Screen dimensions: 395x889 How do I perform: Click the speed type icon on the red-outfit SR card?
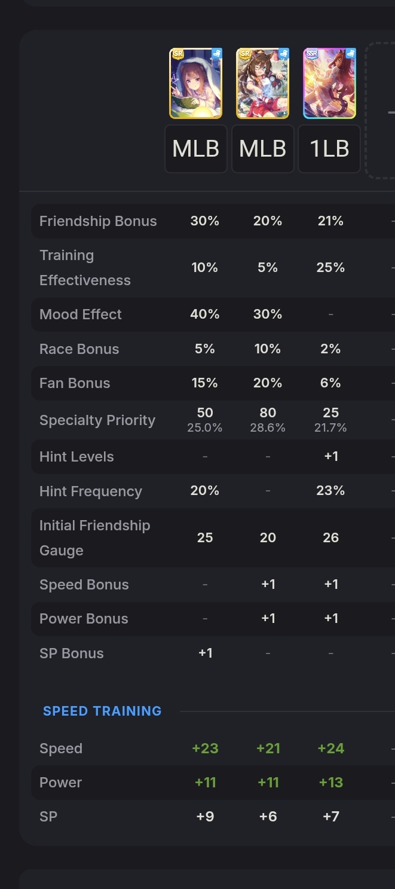[283, 54]
